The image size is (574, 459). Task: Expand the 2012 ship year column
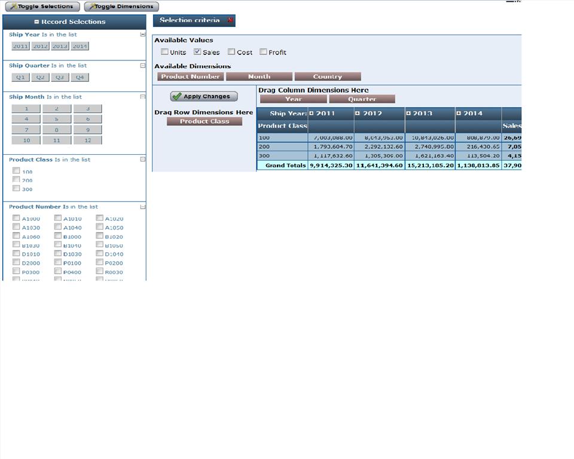358,114
